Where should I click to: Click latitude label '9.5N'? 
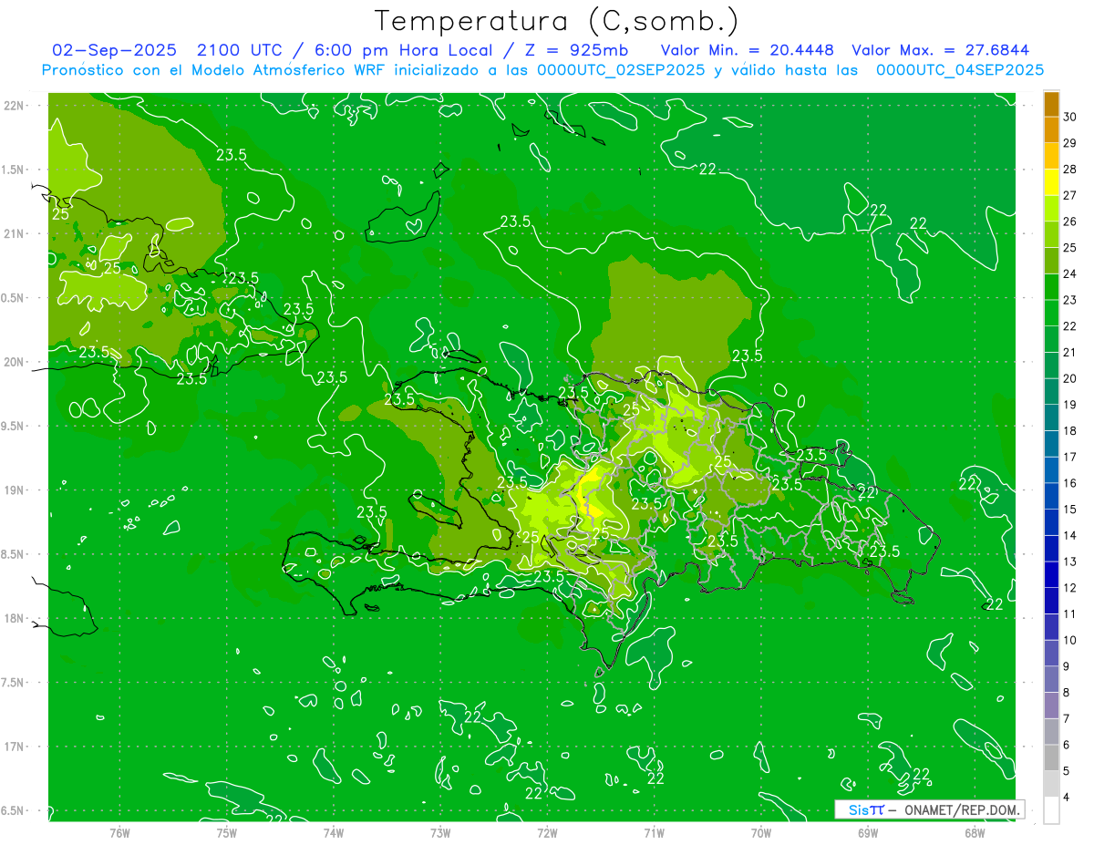coord(14,427)
